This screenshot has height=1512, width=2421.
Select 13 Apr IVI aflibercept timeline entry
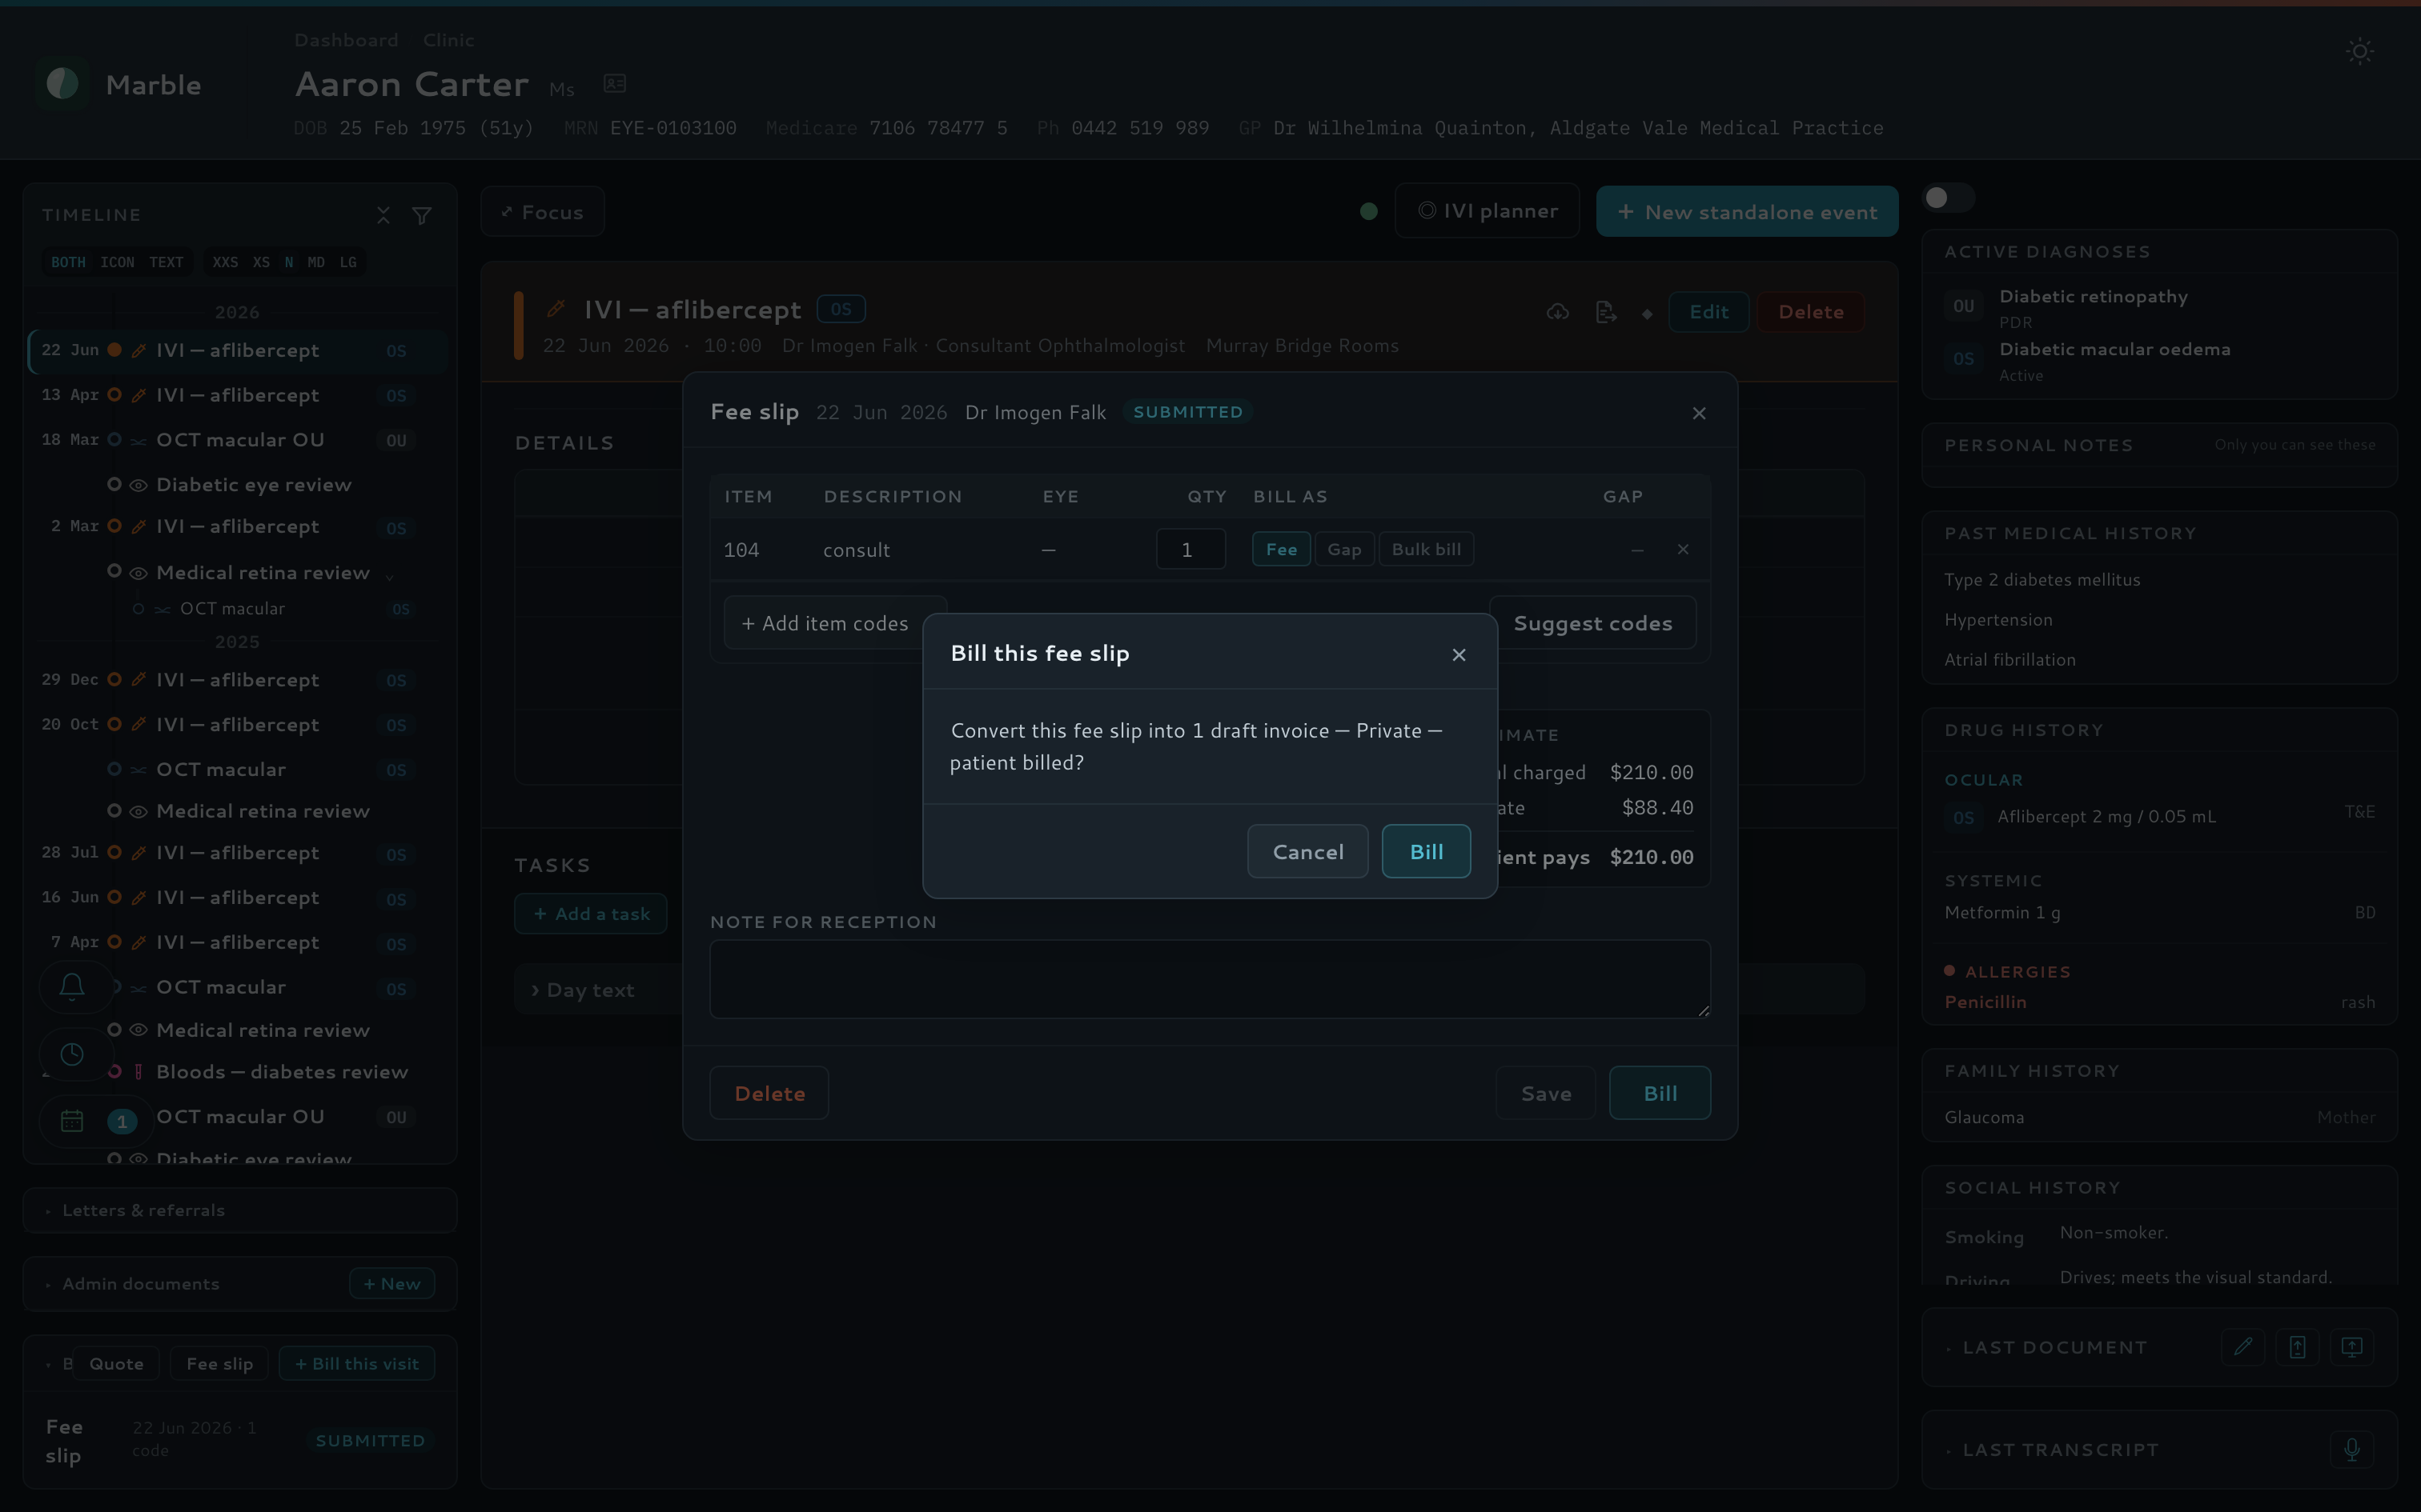coord(238,395)
